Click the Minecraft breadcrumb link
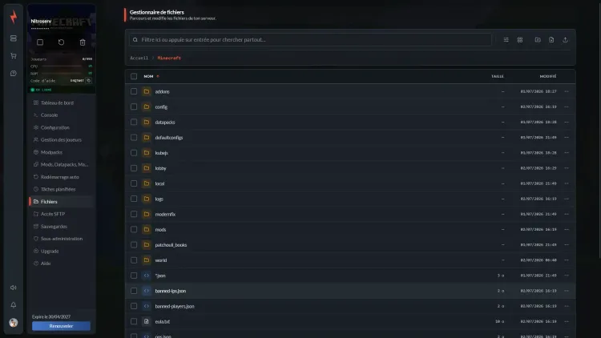 tap(169, 58)
